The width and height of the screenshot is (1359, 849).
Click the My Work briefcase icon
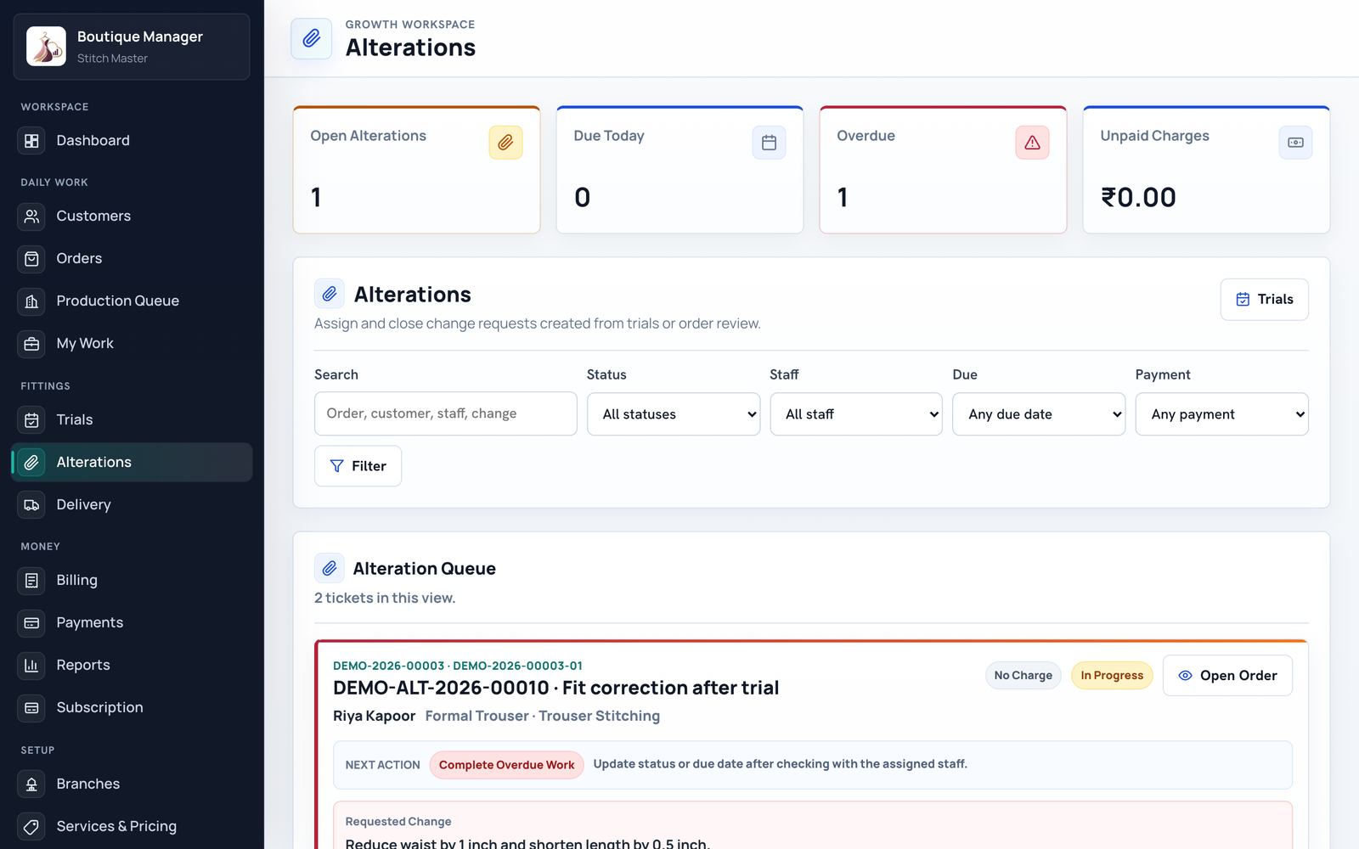point(31,344)
